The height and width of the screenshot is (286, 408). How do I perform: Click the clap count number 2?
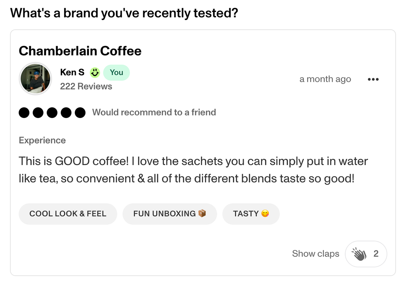376,254
